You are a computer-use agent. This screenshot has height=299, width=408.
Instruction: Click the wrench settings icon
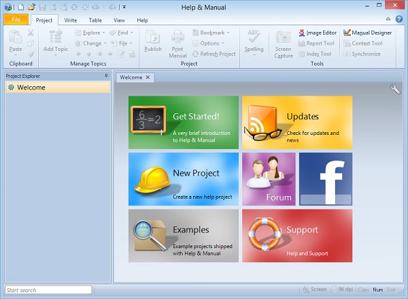[395, 89]
